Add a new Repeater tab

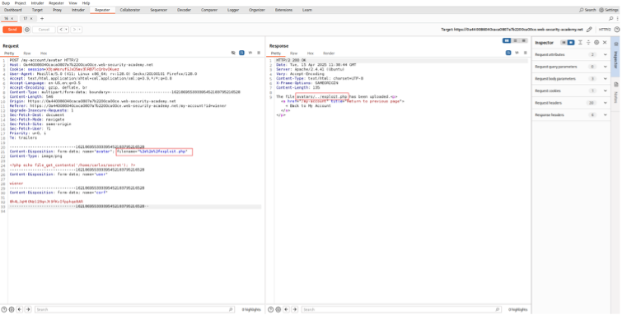pyautogui.click(x=42, y=19)
